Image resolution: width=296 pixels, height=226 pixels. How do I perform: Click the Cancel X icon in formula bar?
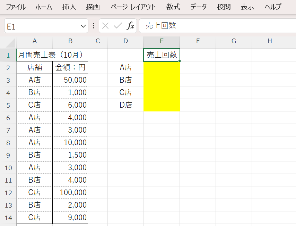pos(106,26)
